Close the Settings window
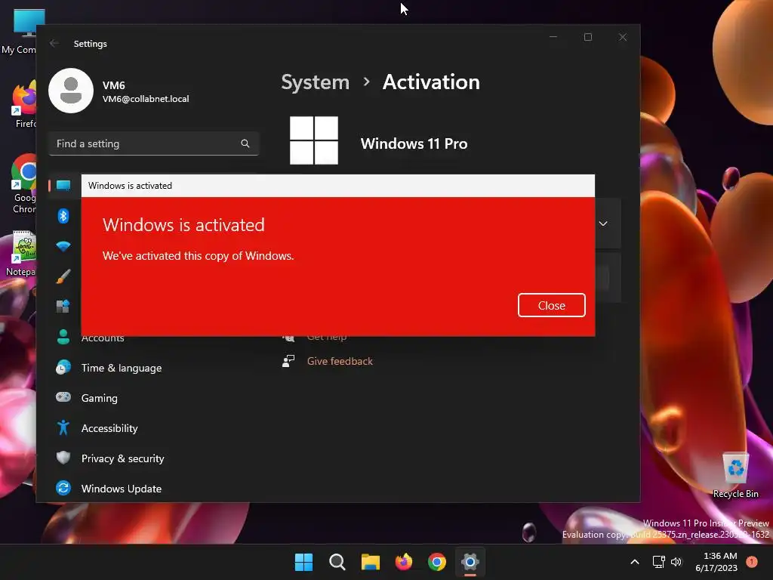This screenshot has height=580, width=773. pos(623,37)
